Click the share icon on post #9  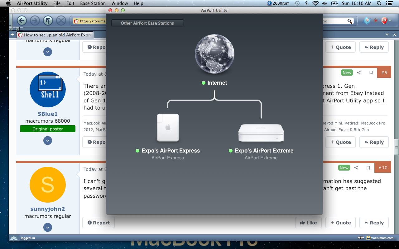pyautogui.click(x=359, y=73)
